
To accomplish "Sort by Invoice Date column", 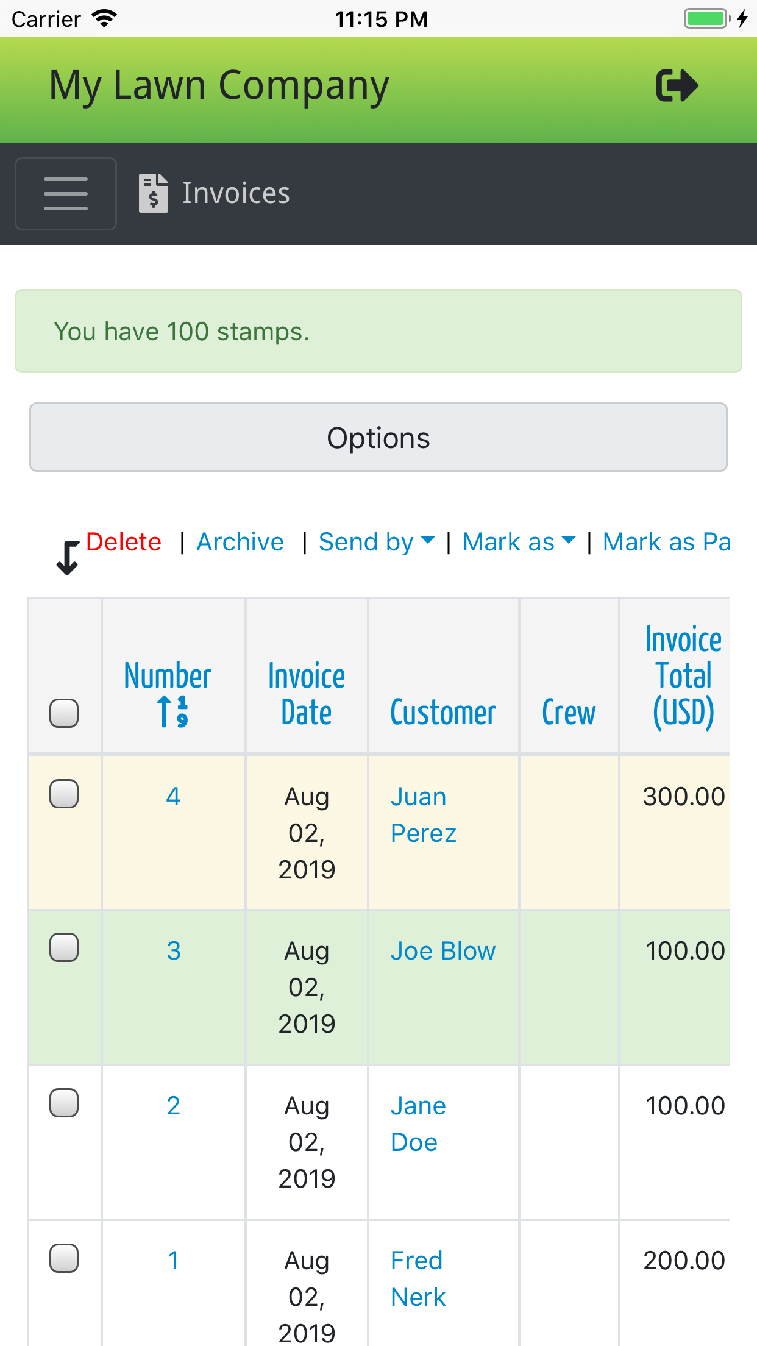I will [307, 694].
